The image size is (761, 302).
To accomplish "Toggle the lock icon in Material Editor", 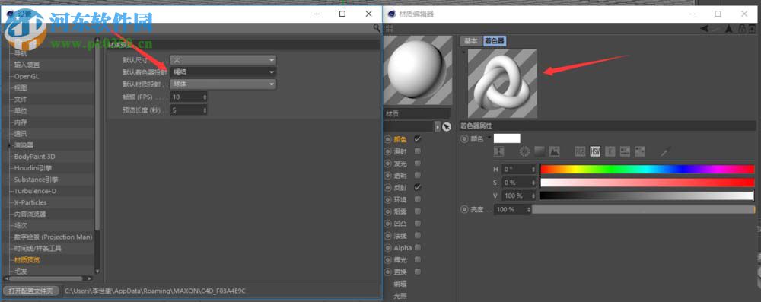I will pos(742,29).
